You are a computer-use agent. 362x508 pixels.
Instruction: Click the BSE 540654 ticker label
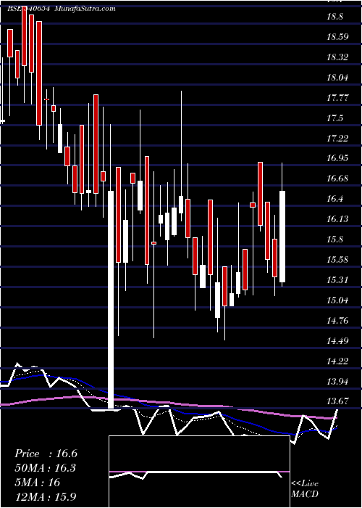[x=28, y=9]
